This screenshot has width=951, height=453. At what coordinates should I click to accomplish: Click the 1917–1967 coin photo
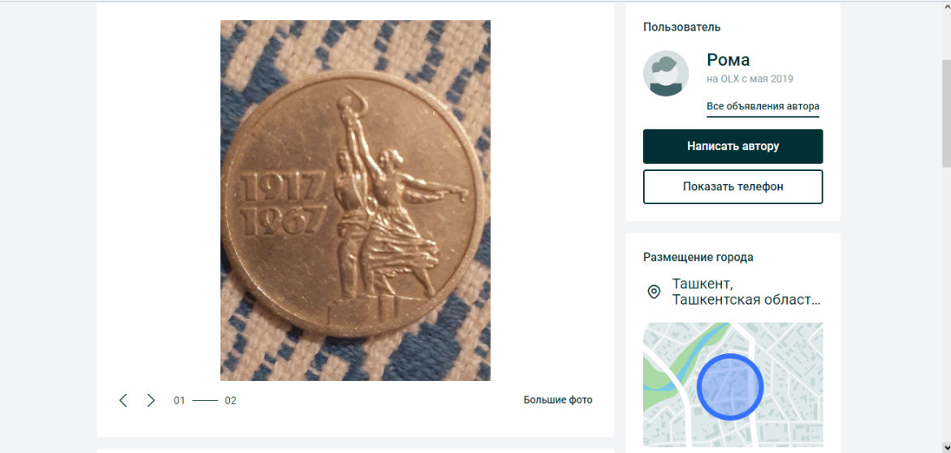[355, 200]
